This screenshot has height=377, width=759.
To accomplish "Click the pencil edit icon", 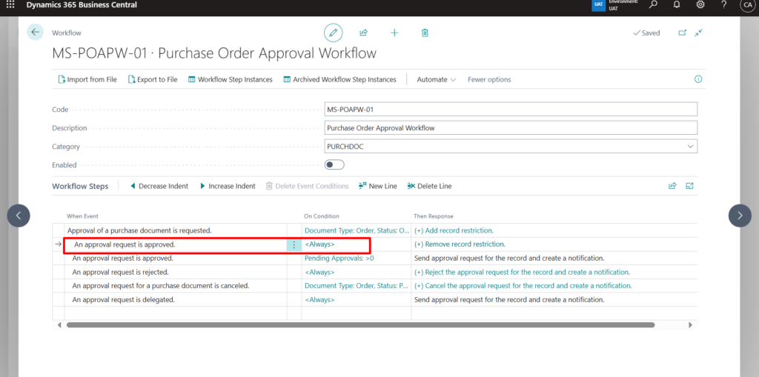I will click(x=333, y=33).
